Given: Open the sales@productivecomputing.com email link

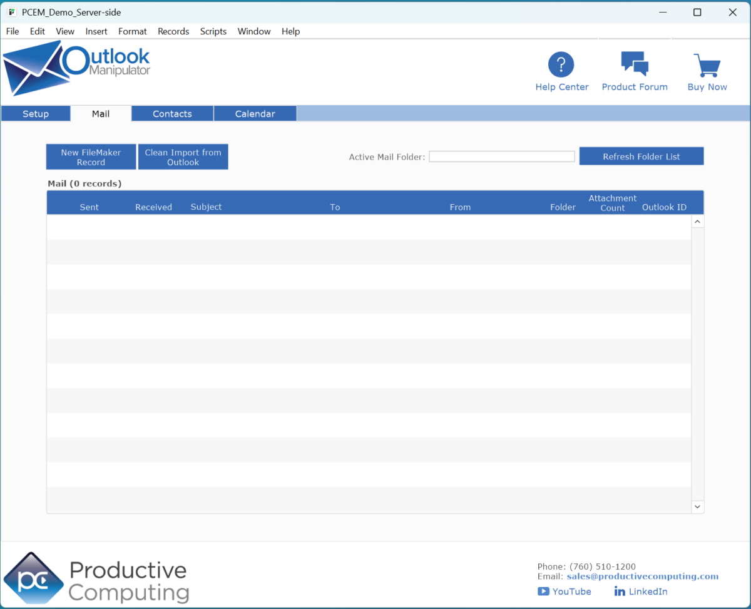Looking at the screenshot, I should pyautogui.click(x=643, y=576).
